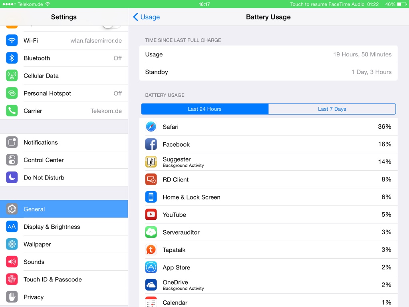This screenshot has width=409, height=307.
Task: Tap the Do Not Disturb moon icon
Action: [12, 177]
